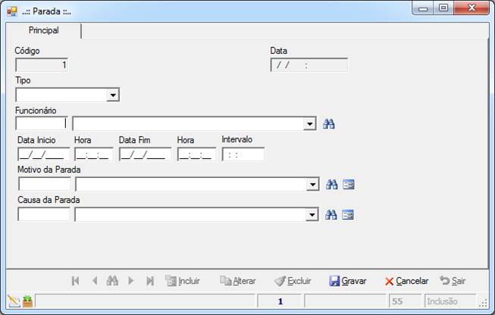
Task: Click the Incluir button
Action: coord(183,281)
